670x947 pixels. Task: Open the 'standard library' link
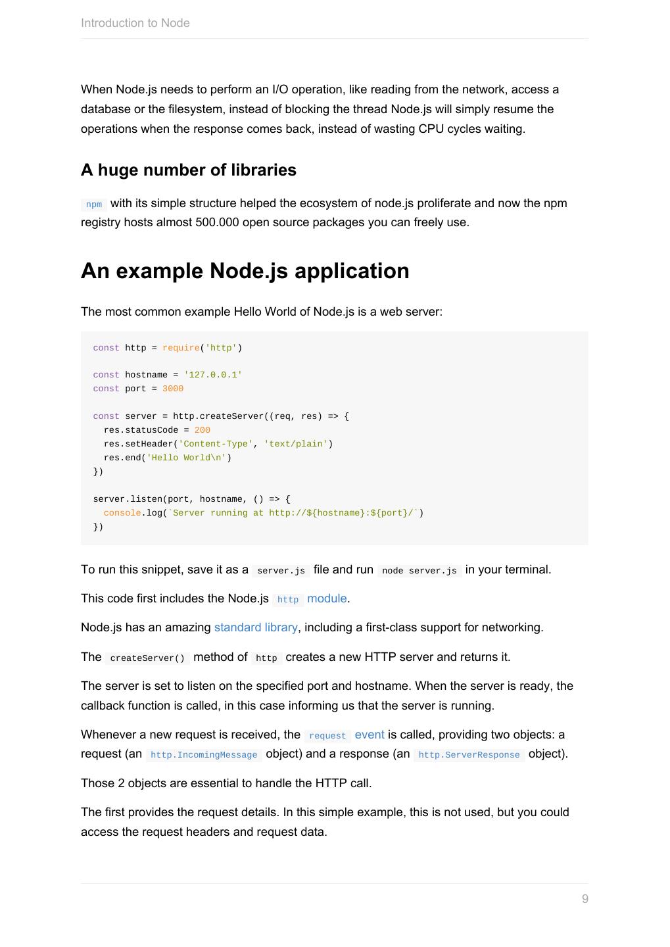[x=256, y=627]
